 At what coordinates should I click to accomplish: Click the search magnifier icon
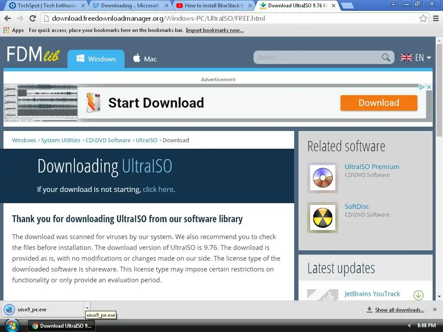(x=386, y=57)
